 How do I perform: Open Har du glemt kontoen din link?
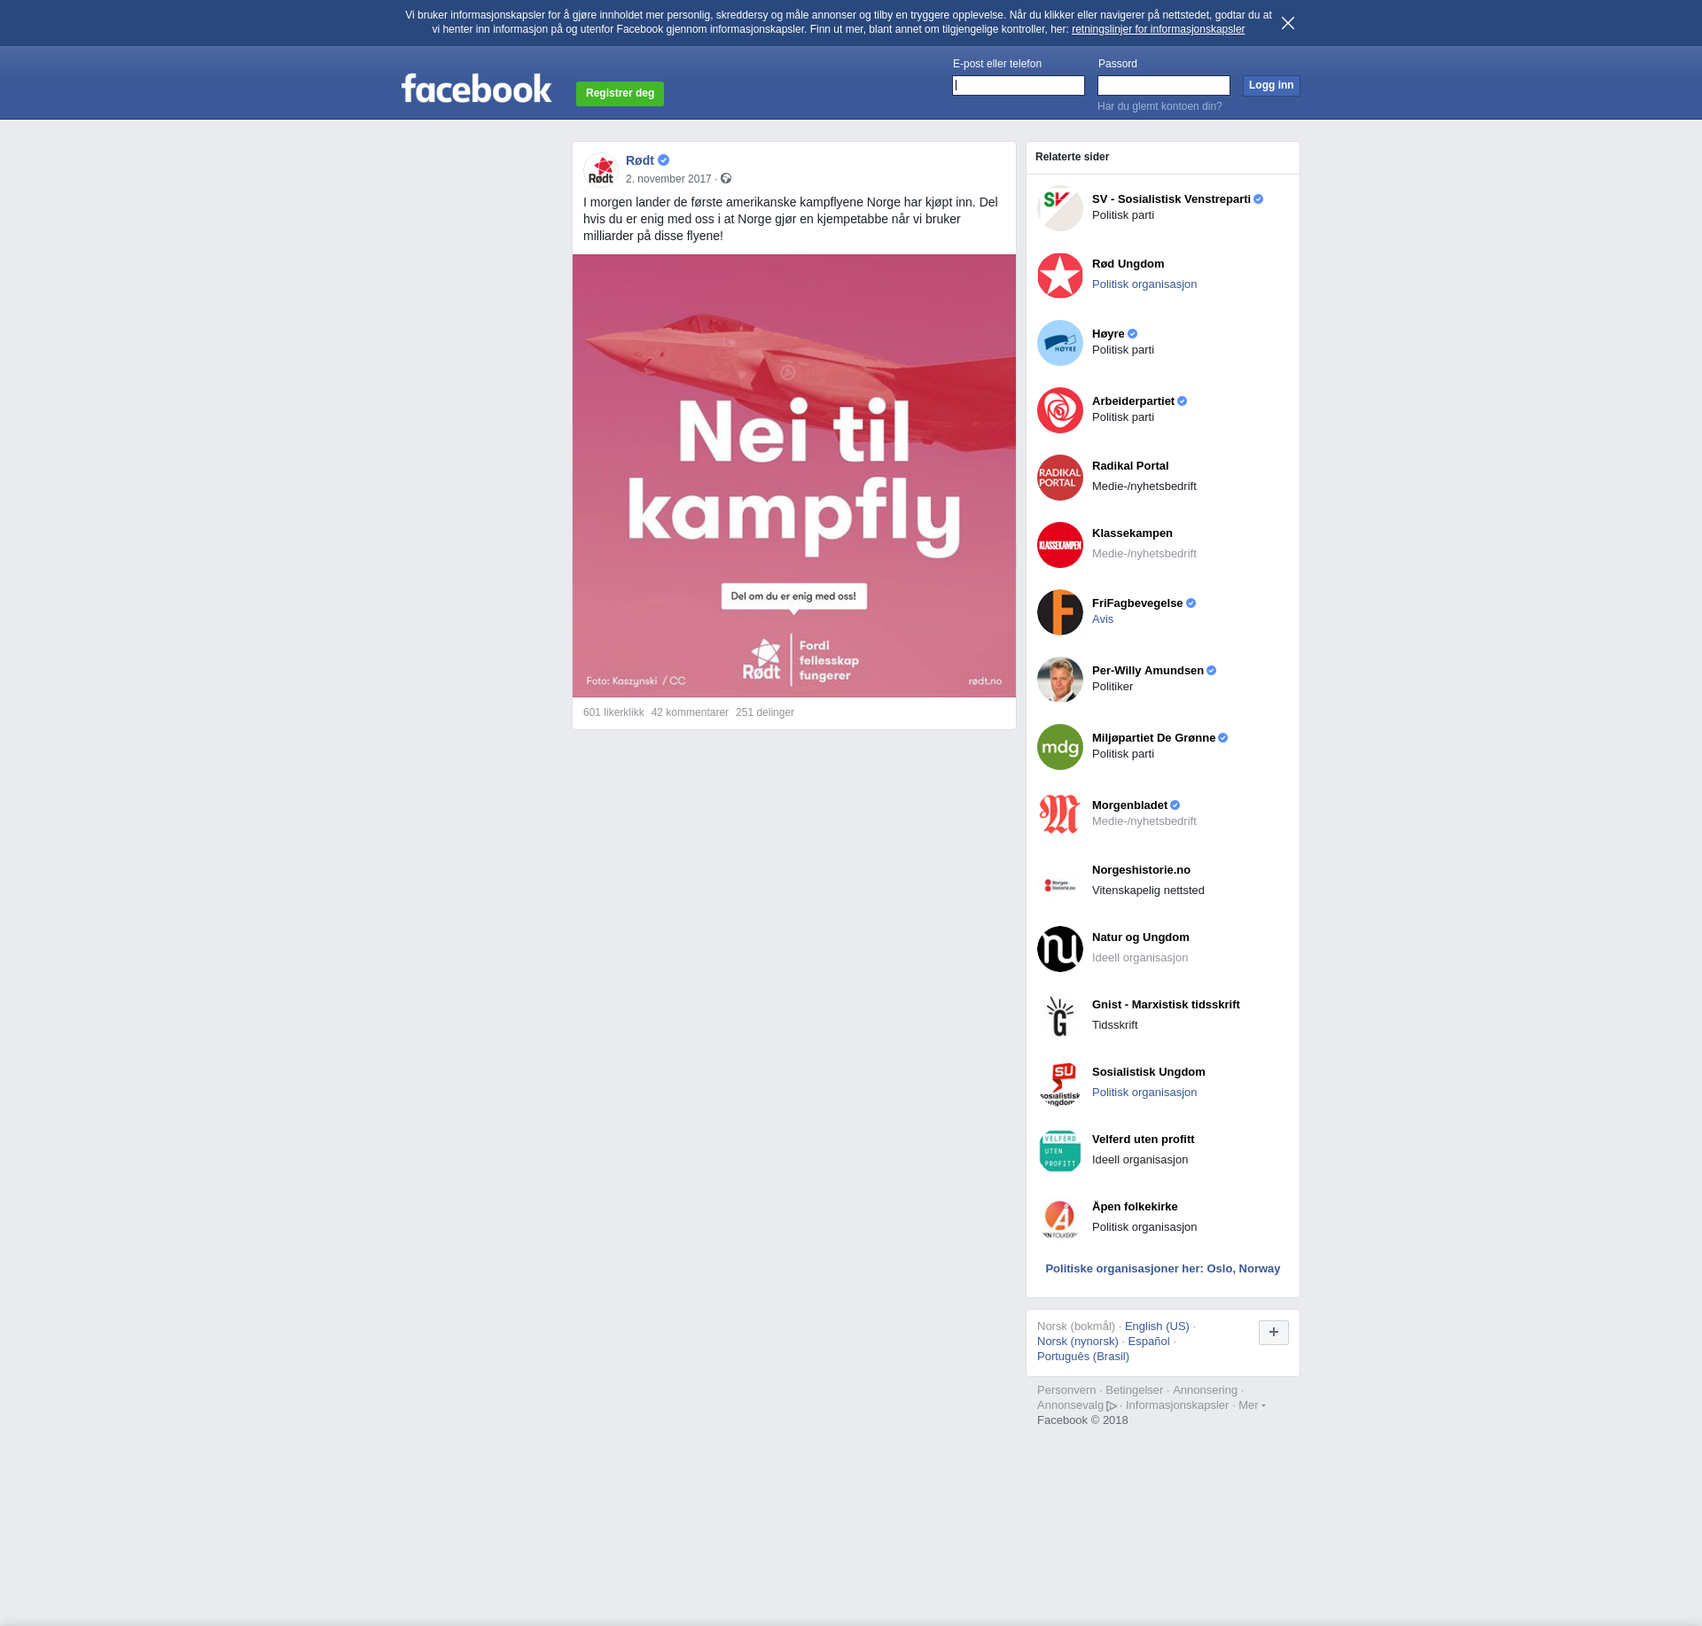tap(1159, 106)
